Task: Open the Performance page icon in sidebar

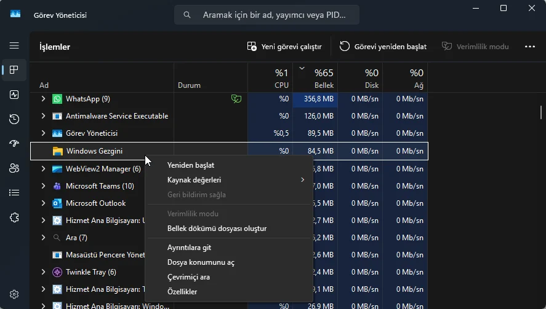Action: coord(14,95)
